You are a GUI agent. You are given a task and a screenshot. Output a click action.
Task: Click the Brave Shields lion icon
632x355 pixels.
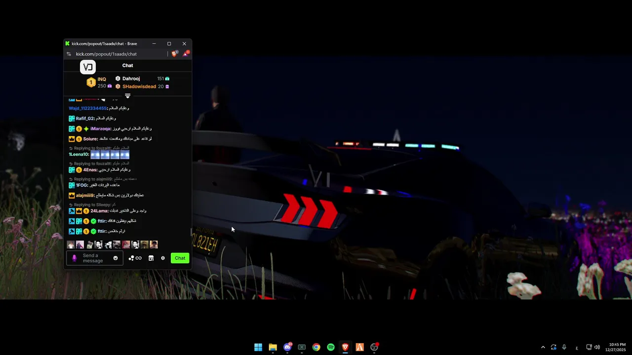pos(174,54)
